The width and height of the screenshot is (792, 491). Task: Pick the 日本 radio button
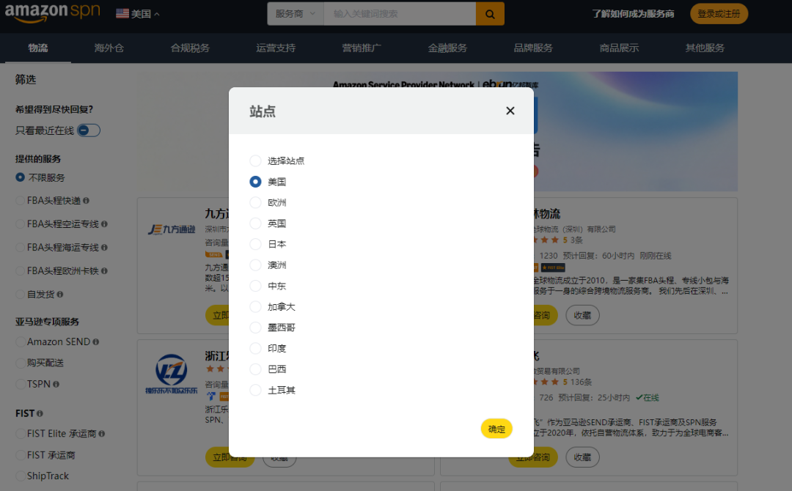click(x=256, y=244)
